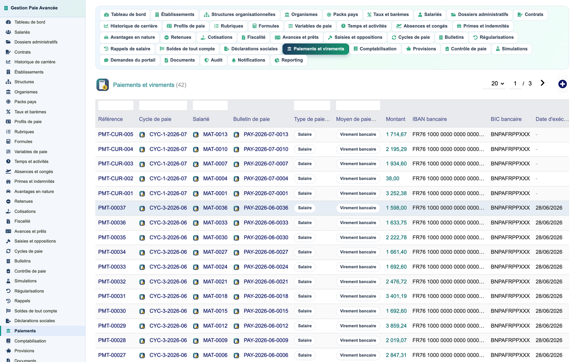Open employee MAT-0001 link
580x362 pixels.
[215, 193]
